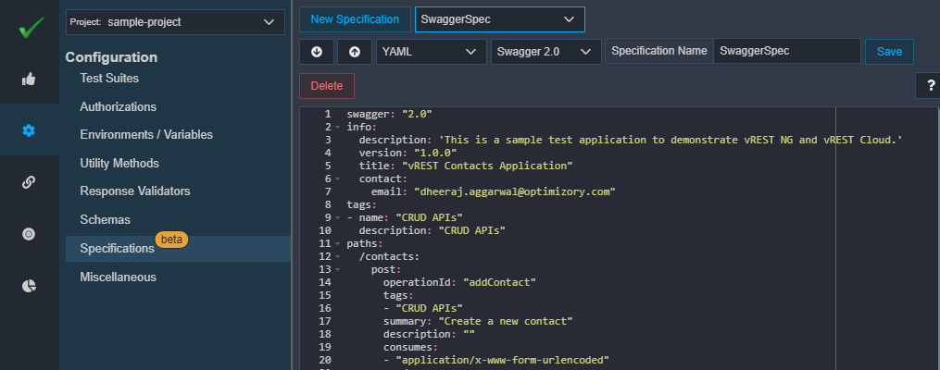This screenshot has height=370, width=940.
Task: Click the green checkmark vREST logo
Action: 31,28
